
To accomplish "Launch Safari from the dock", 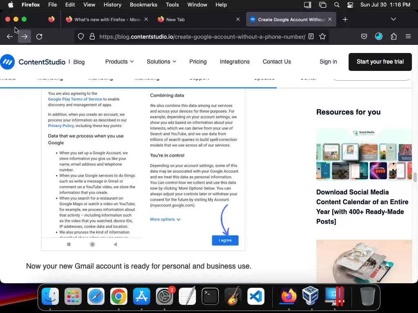I will pyautogui.click(x=96, y=296).
